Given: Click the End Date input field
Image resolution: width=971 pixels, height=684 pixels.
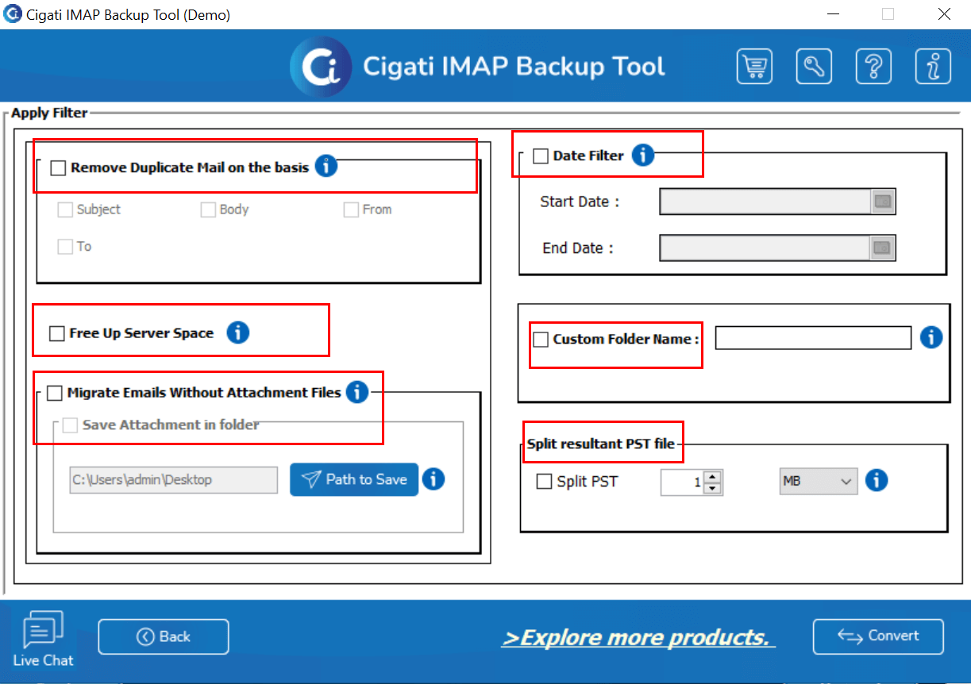Looking at the screenshot, I should tap(766, 248).
